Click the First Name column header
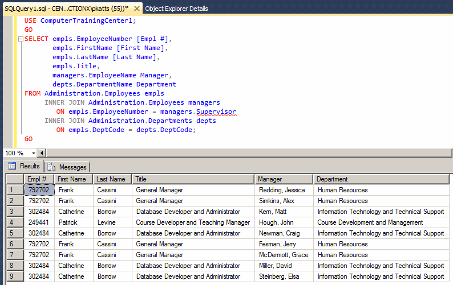Viewport: 453px width, 285px height. [x=74, y=179]
